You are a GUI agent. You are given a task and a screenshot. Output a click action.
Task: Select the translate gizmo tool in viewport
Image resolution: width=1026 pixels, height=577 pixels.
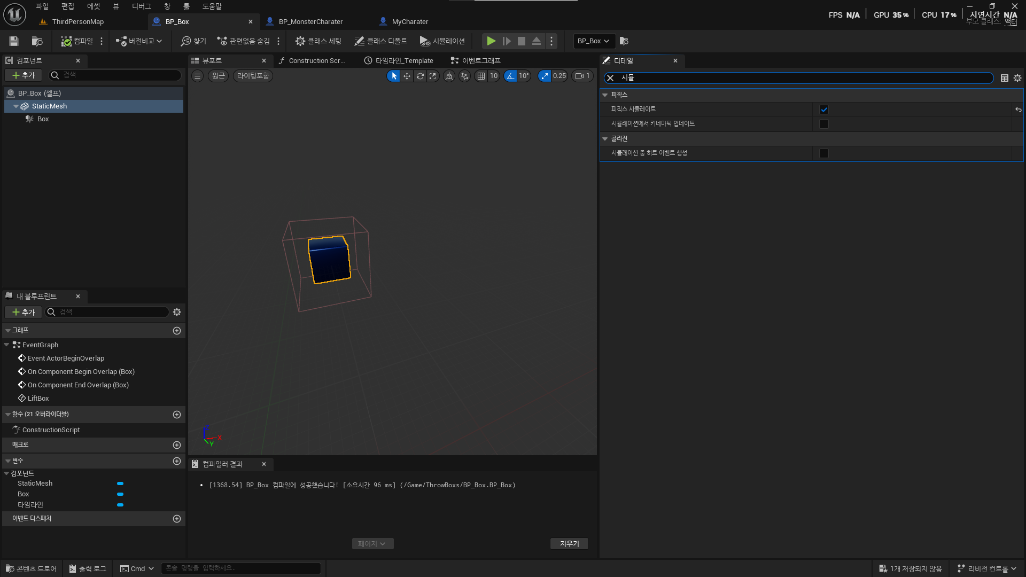click(407, 76)
